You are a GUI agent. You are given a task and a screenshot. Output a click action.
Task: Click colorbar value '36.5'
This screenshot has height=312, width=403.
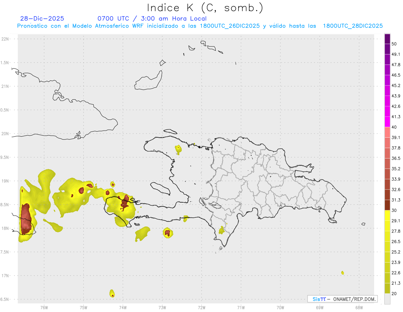pyautogui.click(x=396, y=158)
